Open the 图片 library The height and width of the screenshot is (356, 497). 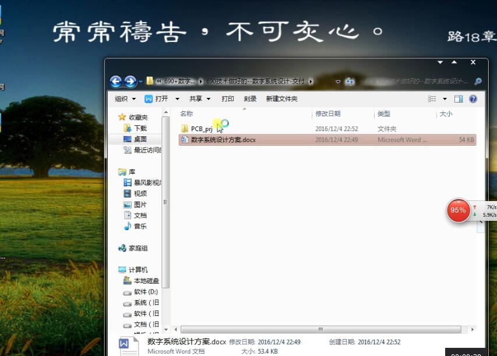135,205
